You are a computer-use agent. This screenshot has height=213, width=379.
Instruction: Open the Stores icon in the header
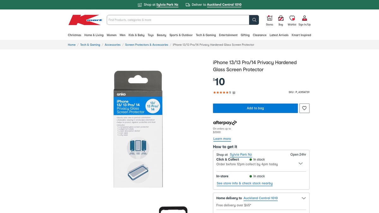coord(269,18)
